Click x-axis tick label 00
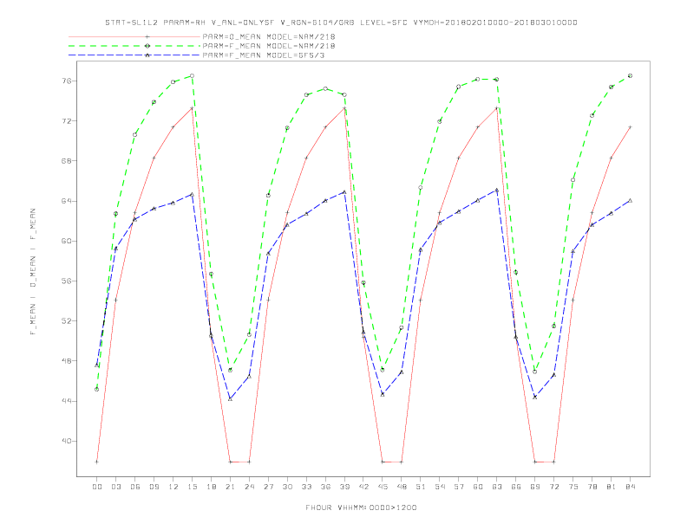This screenshot has width=687, height=530. (97, 487)
